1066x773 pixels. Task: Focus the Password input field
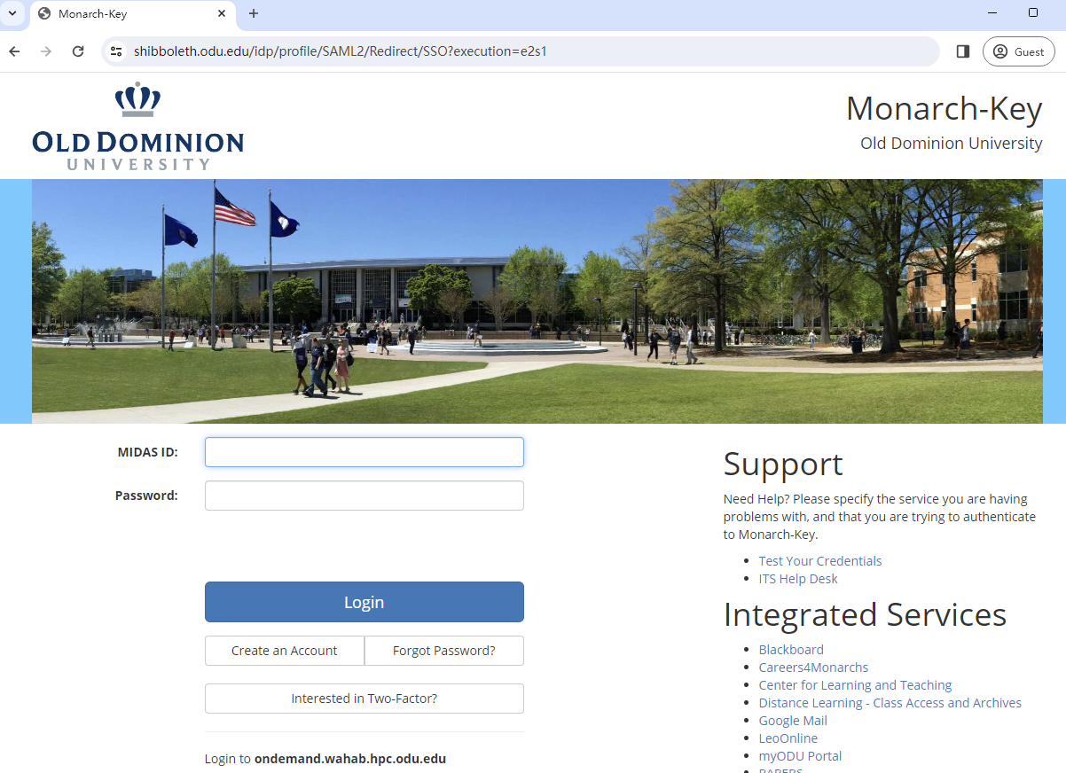(x=364, y=496)
